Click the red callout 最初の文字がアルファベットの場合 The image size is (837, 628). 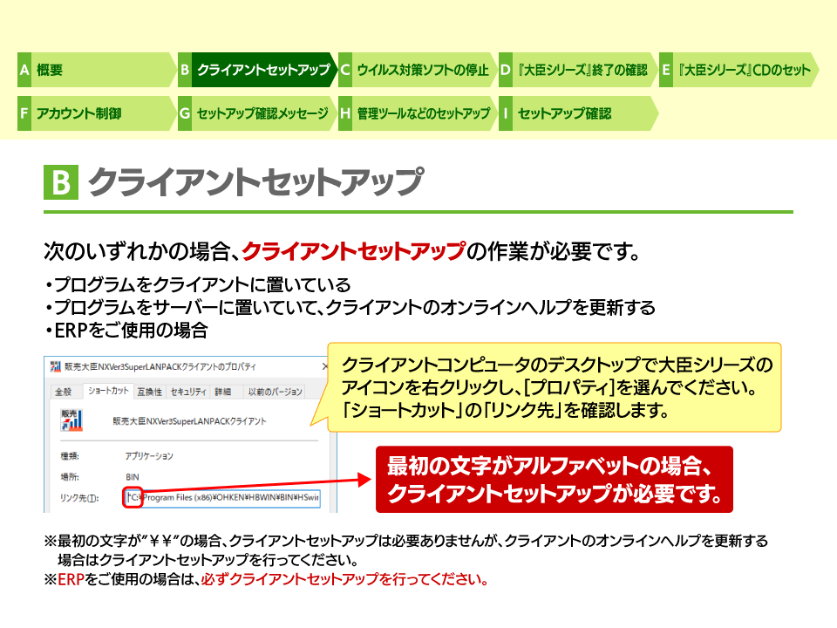coord(555,480)
